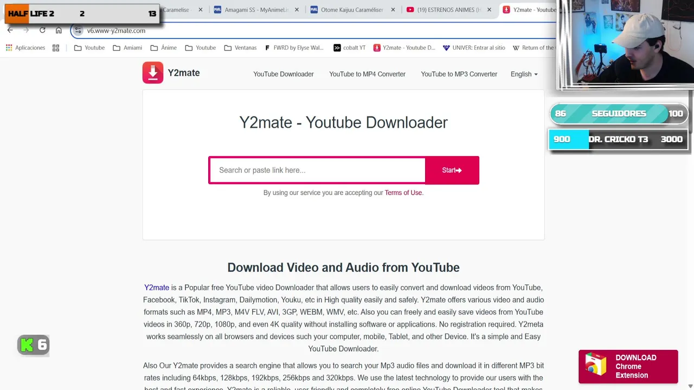Open the Terms of Use link
The width and height of the screenshot is (694, 390).
pos(403,193)
